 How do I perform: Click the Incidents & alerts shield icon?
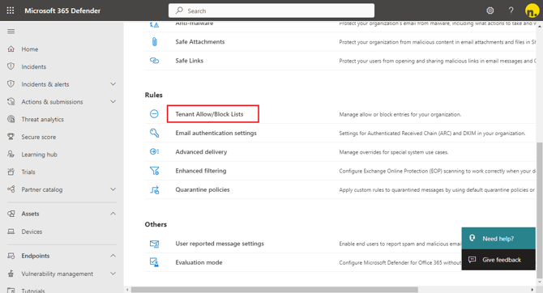(x=11, y=83)
